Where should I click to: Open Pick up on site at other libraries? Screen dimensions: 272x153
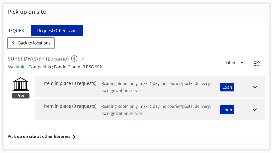pyautogui.click(x=39, y=136)
